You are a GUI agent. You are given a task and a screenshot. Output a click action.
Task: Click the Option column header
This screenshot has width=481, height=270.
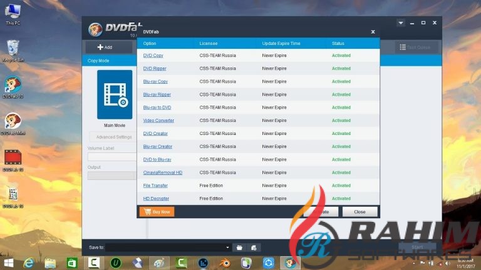click(x=150, y=44)
